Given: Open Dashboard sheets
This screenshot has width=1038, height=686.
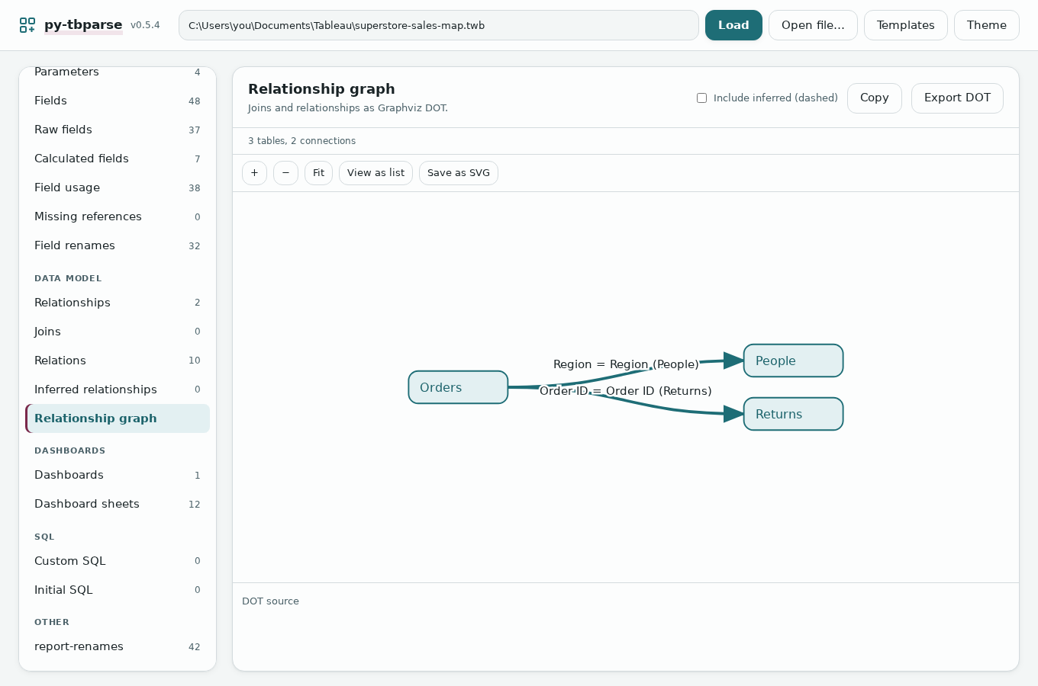Looking at the screenshot, I should (118, 504).
